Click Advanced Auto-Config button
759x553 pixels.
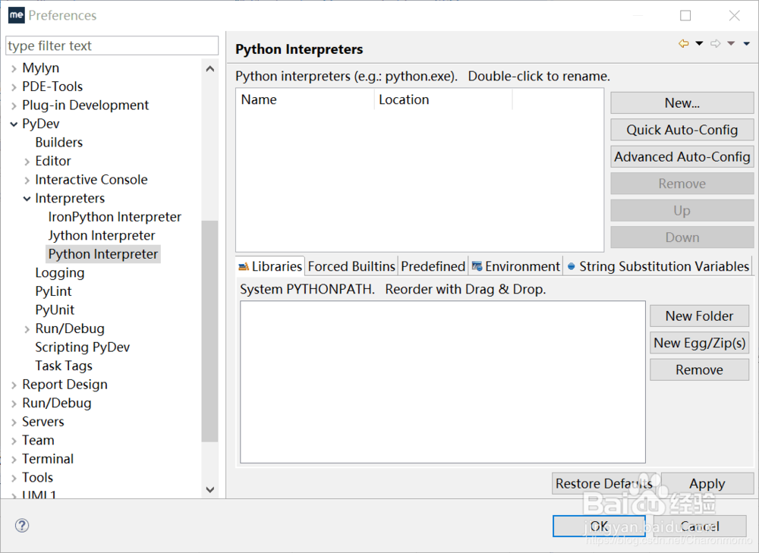click(x=682, y=157)
